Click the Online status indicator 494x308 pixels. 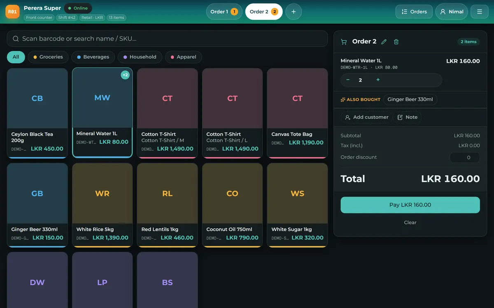(78, 8)
